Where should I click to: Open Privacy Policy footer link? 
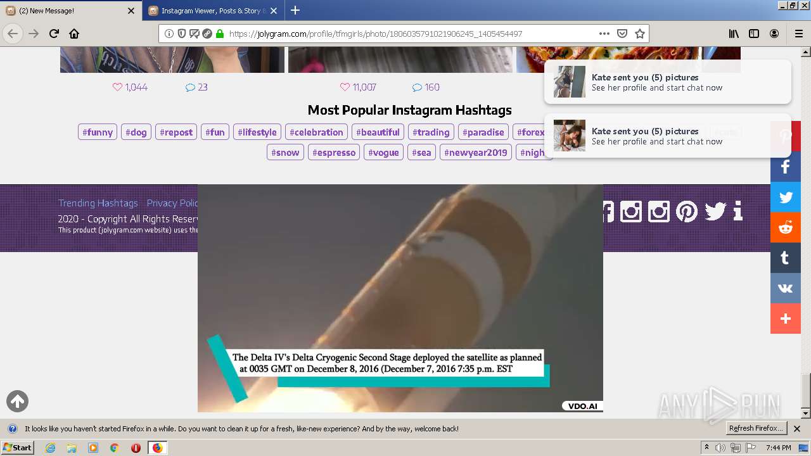[x=172, y=203]
